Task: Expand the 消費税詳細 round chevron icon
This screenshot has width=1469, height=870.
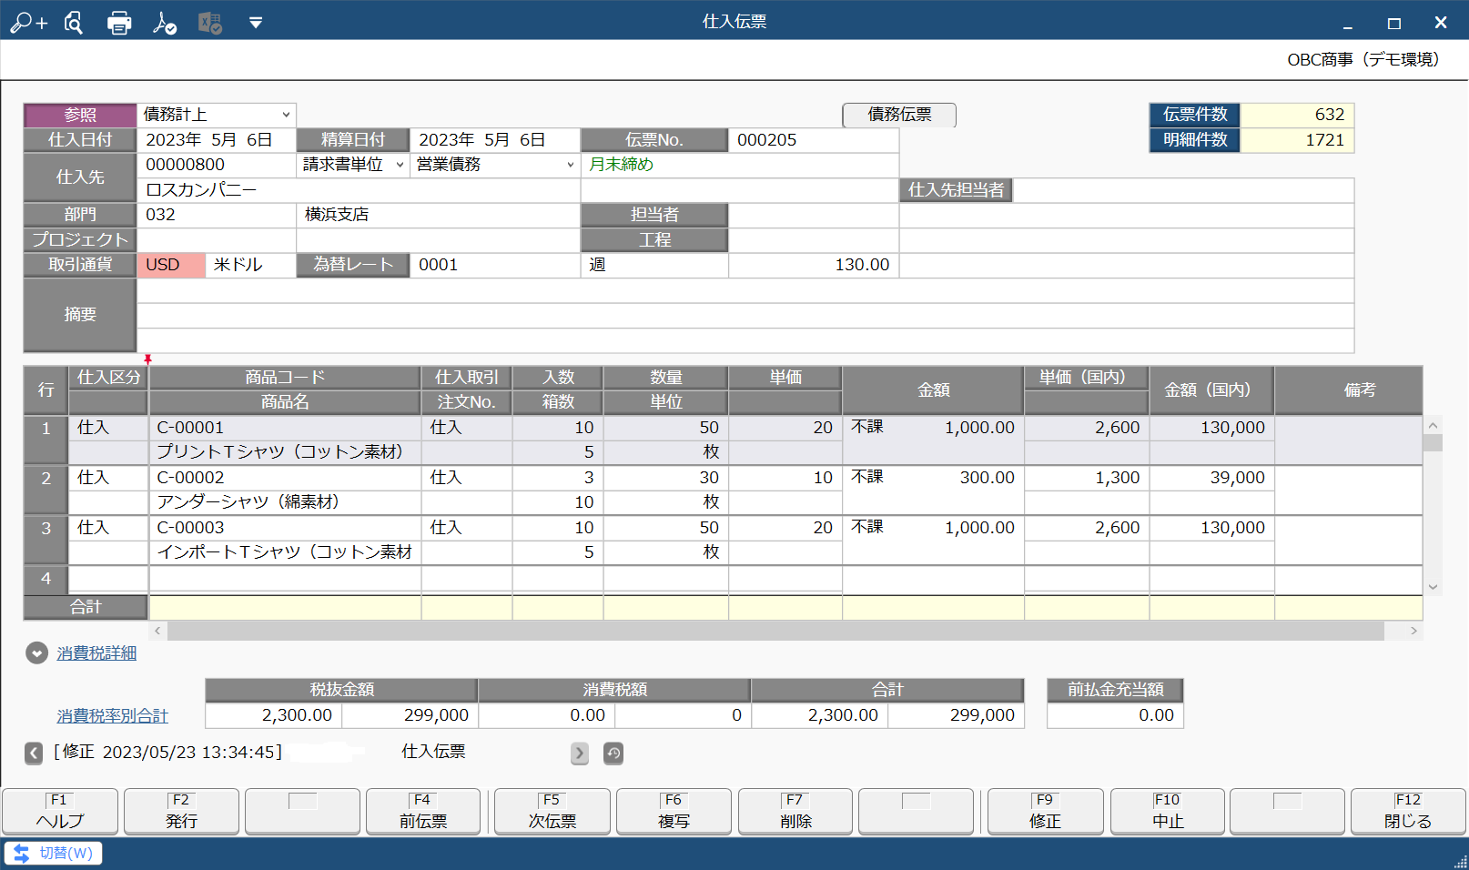Action: (36, 653)
